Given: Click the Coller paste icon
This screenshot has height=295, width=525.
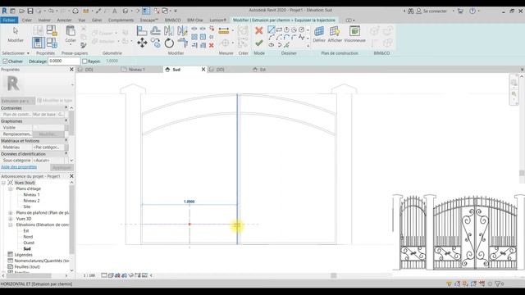Looking at the screenshot, I should (71, 31).
